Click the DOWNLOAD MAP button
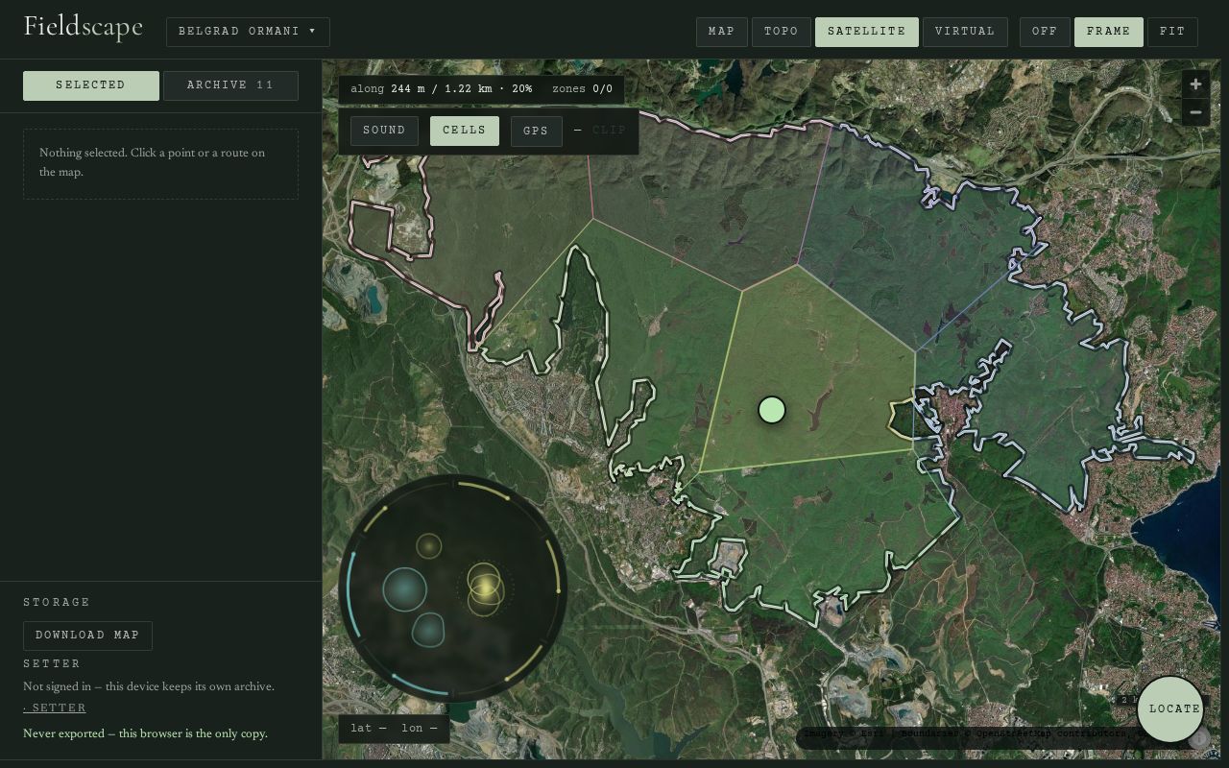Screen dimensions: 1229x768 point(87,636)
